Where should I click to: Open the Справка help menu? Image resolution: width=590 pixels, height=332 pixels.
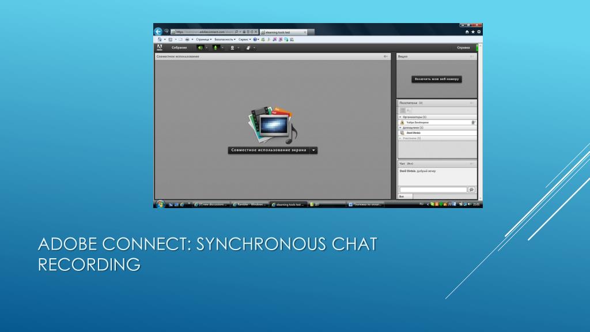(x=463, y=48)
